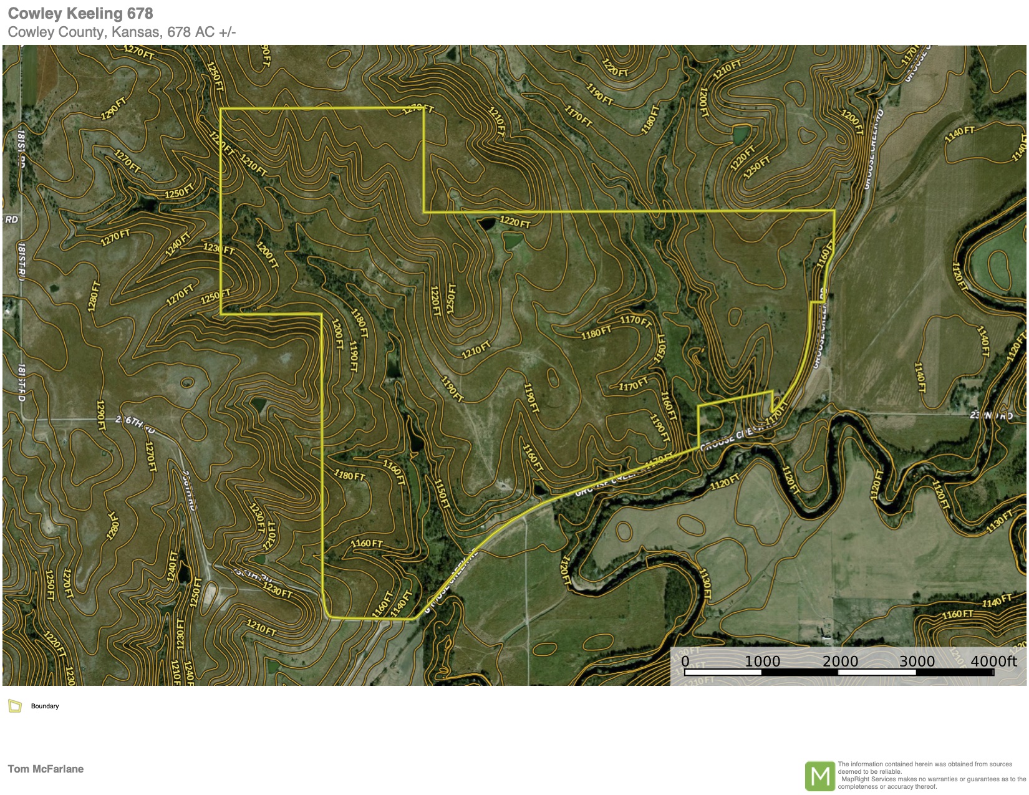Click the Tom McFarlane name
Image resolution: width=1029 pixels, height=795 pixels.
(x=46, y=769)
